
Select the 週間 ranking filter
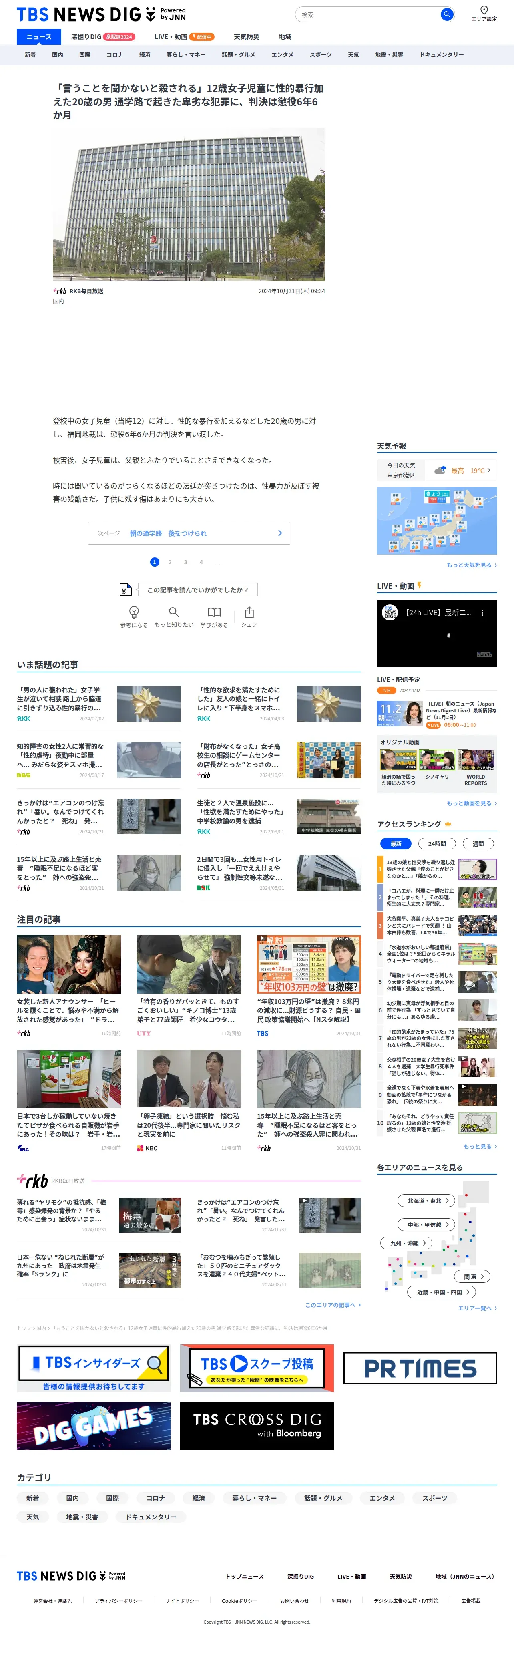tap(478, 843)
